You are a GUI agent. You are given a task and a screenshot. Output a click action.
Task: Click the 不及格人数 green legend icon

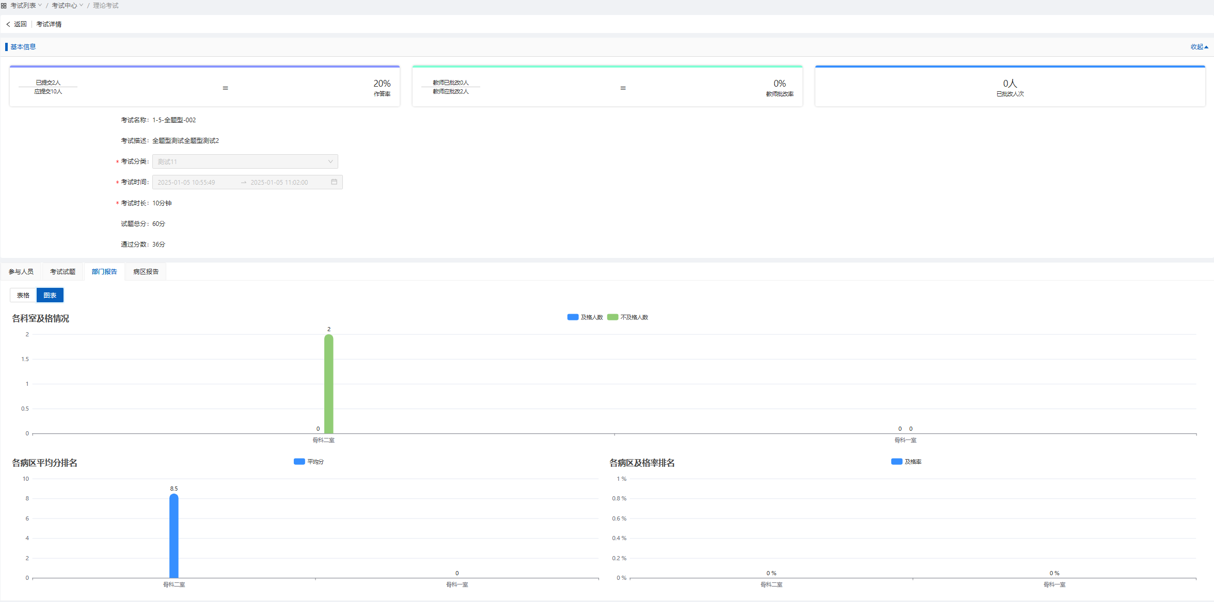(x=612, y=317)
